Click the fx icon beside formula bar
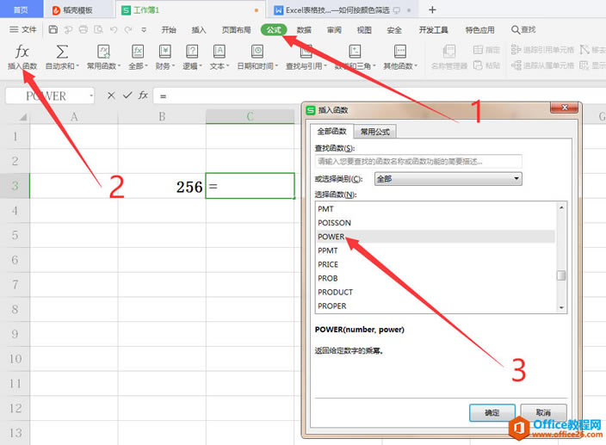 (x=144, y=96)
